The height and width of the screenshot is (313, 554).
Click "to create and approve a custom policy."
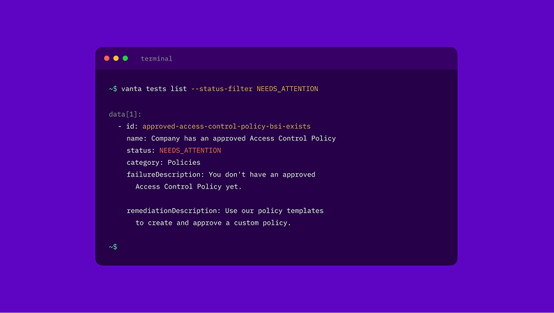point(213,223)
